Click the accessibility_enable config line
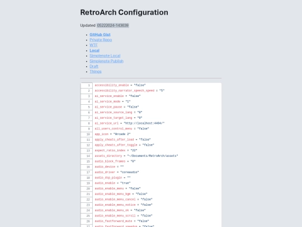The width and height of the screenshot is (302, 227). (120, 85)
